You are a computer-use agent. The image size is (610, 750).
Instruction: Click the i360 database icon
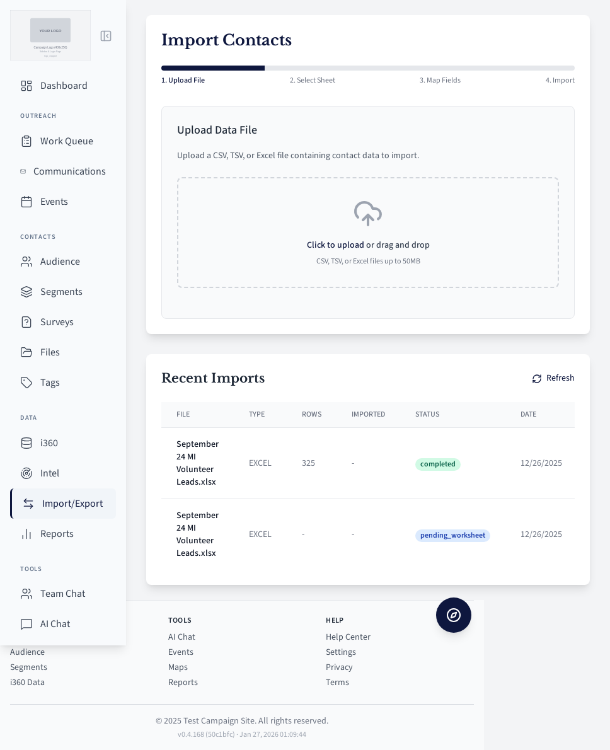pyautogui.click(x=26, y=443)
